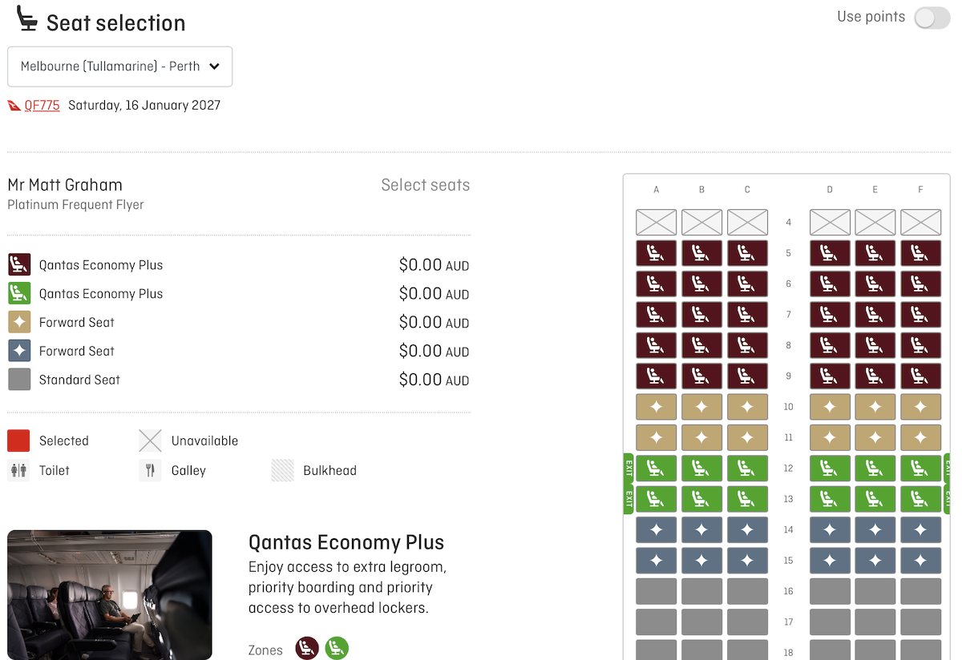Open the Melbourne (Tullamarine) - Perth route dropdown

(x=119, y=66)
